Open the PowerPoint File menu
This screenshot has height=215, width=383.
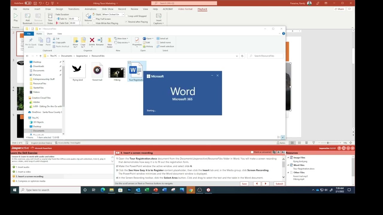pos(15,9)
